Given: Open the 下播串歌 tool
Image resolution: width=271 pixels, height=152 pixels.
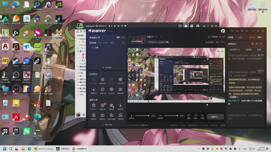Looking at the screenshot, I should [120, 117].
